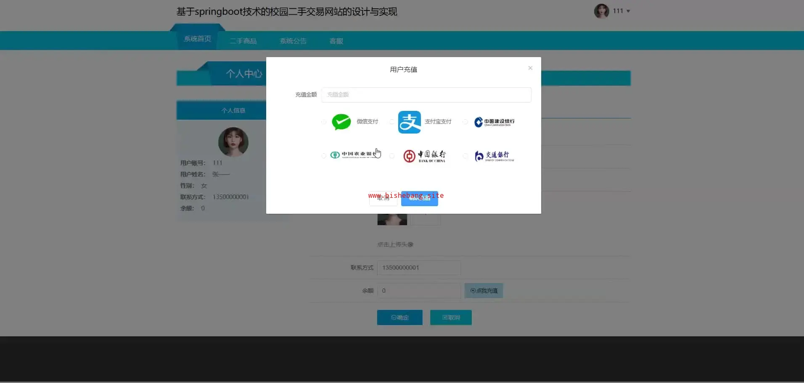
Task: Click the Bank of Communications logo
Action: [494, 156]
